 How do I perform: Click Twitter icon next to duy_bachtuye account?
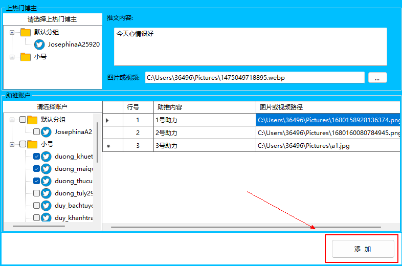tap(46, 206)
